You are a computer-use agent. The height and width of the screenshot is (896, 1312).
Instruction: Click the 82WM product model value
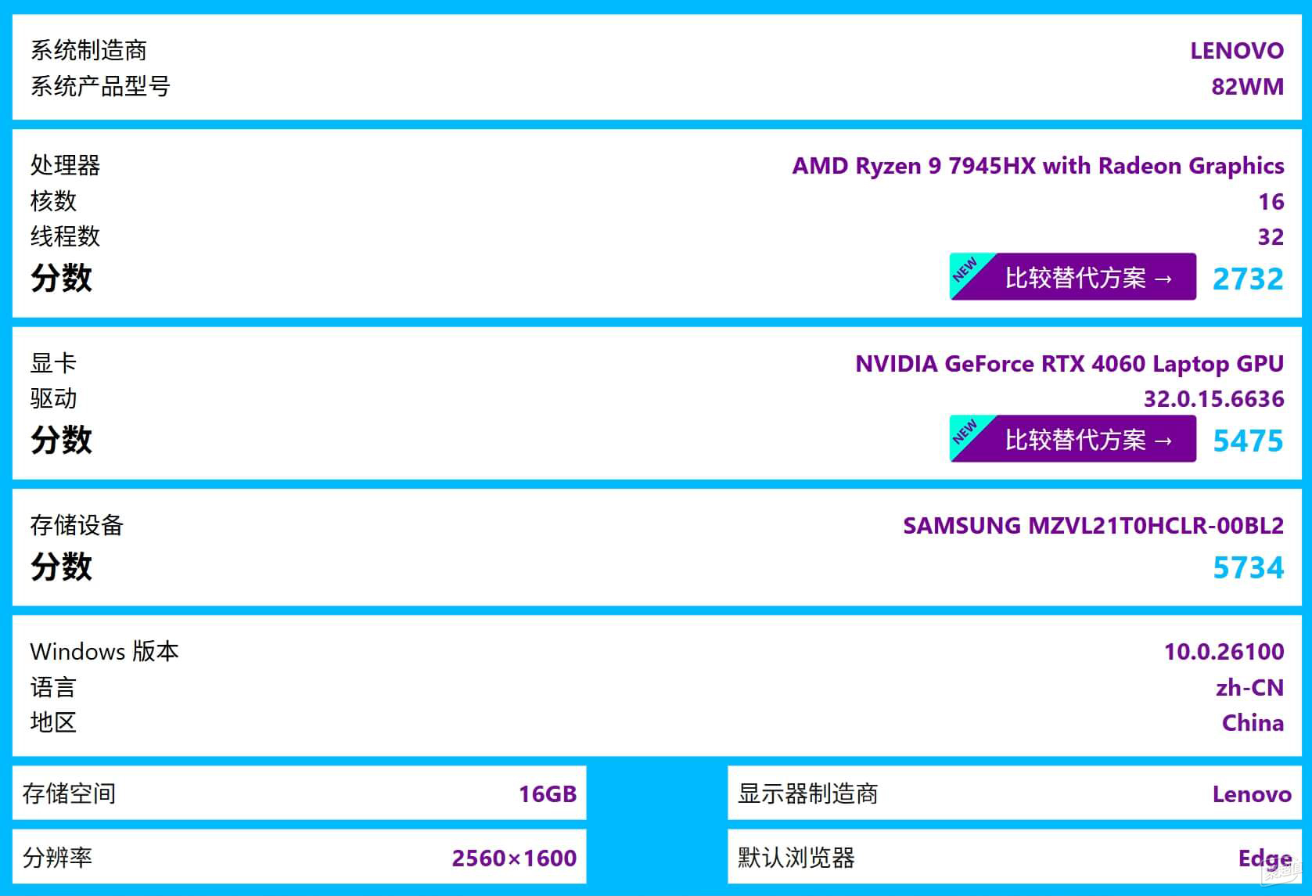click(x=1248, y=86)
